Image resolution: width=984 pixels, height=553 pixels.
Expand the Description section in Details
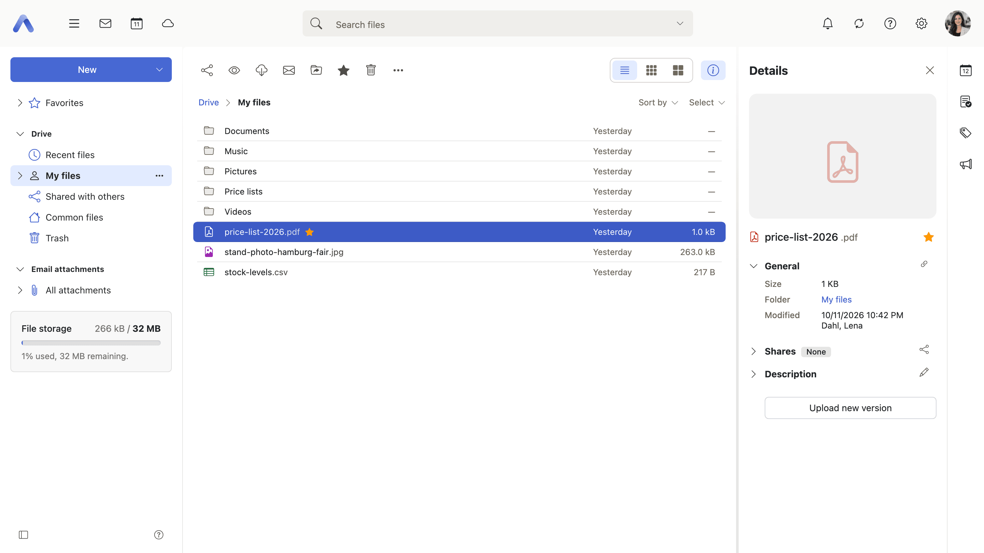click(754, 374)
